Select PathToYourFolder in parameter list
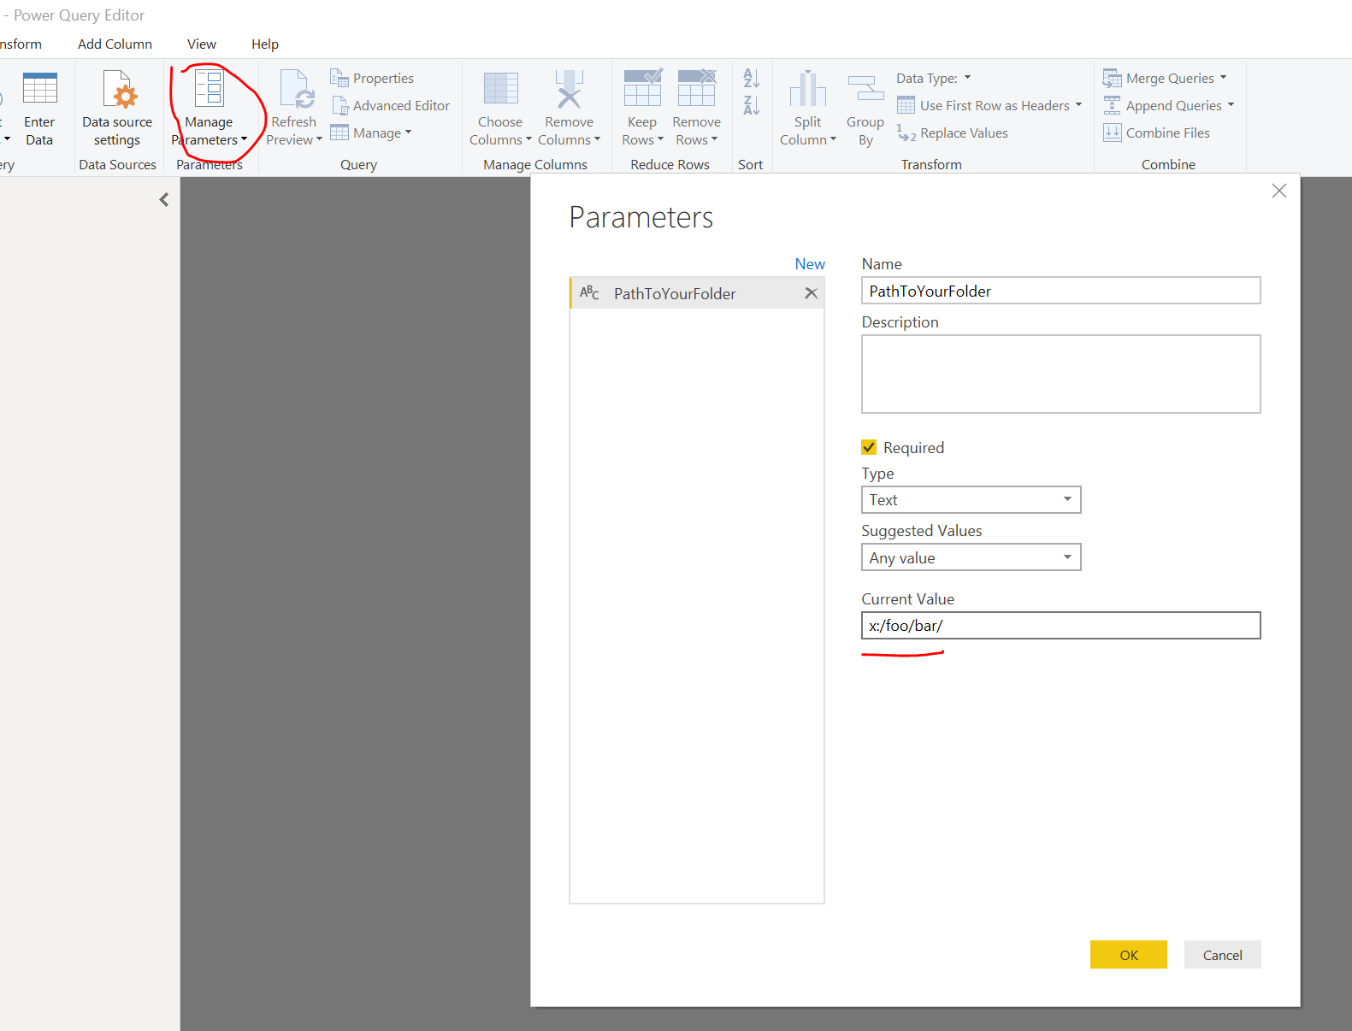This screenshot has height=1031, width=1352. 697,293
